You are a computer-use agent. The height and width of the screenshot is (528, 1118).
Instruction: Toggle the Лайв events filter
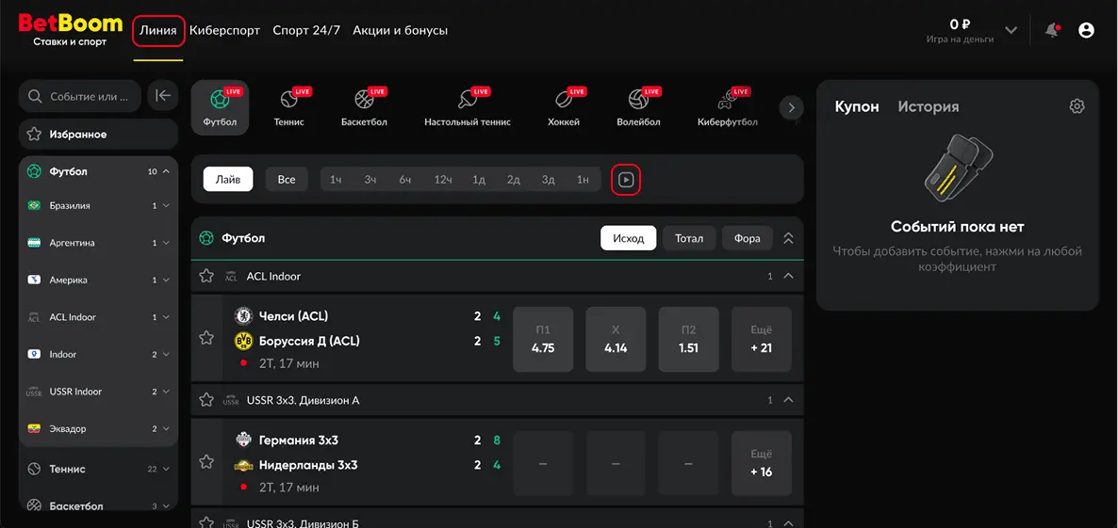point(228,180)
